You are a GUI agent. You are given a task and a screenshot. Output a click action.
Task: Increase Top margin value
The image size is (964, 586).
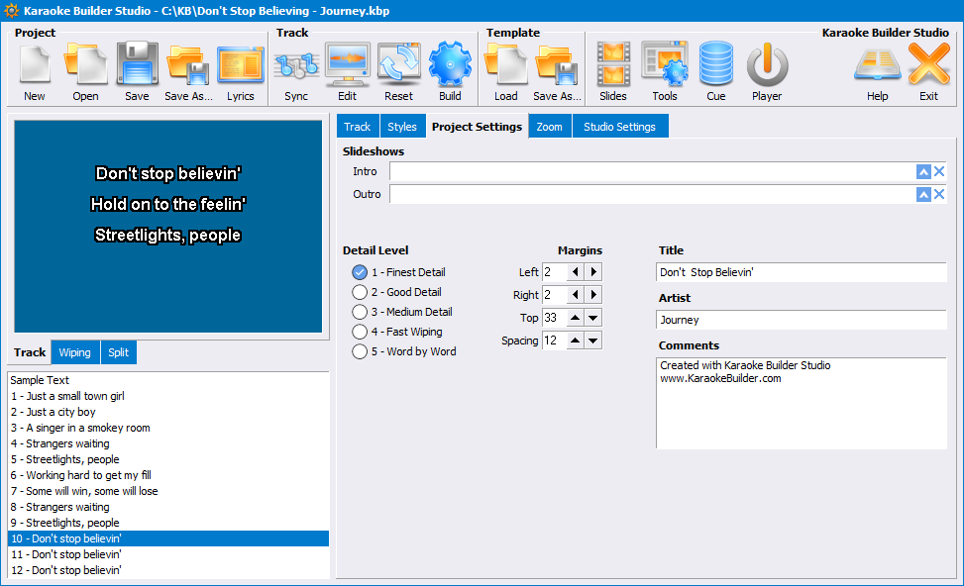pyautogui.click(x=576, y=318)
